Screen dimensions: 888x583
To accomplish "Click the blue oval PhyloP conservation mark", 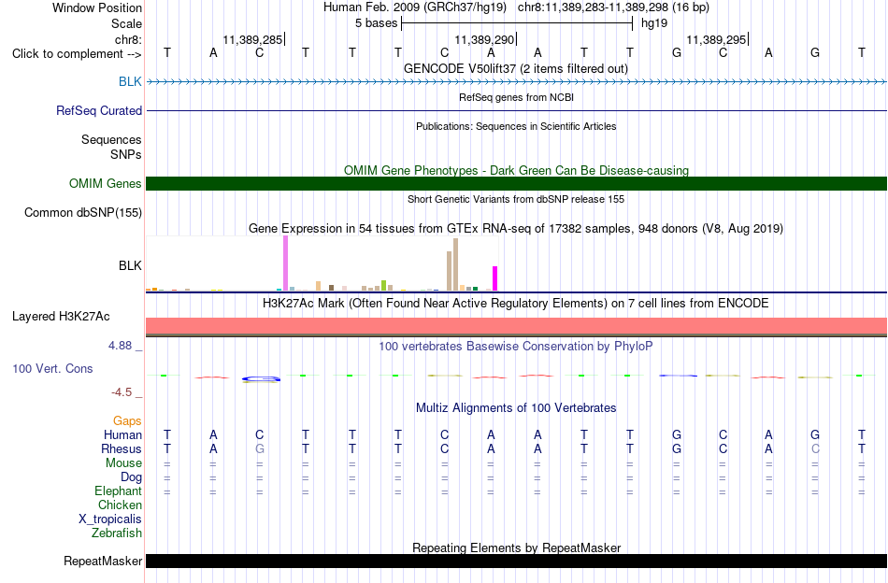I will [261, 378].
